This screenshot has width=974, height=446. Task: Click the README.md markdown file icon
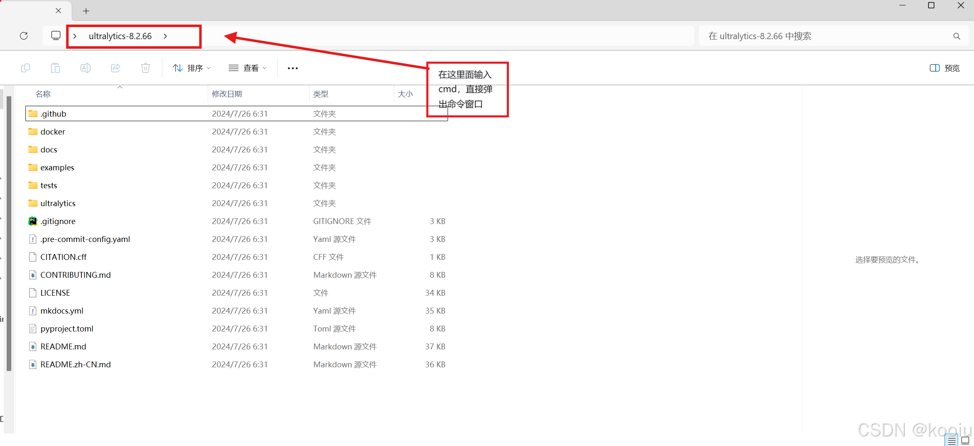point(33,346)
